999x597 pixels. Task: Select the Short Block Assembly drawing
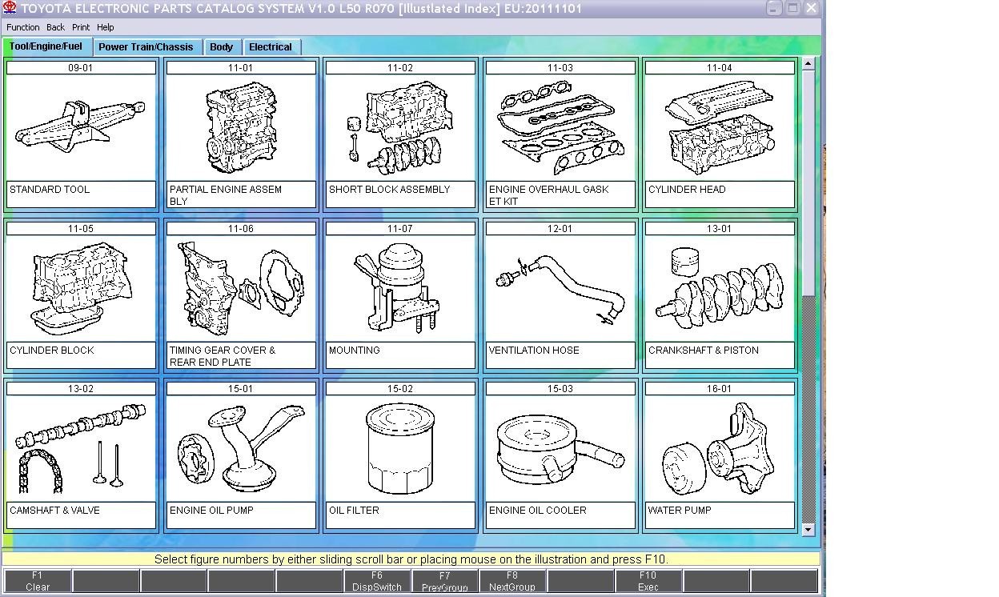400,128
